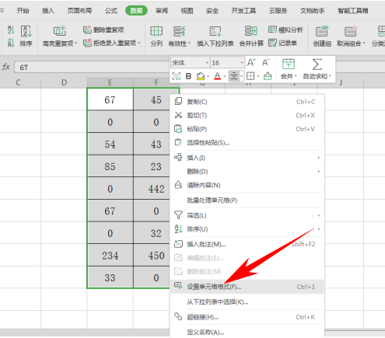Click the fx insert function icon

tap(6, 67)
